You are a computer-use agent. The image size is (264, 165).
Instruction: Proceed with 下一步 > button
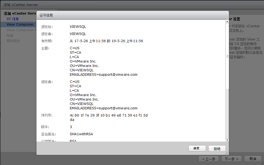231,159
